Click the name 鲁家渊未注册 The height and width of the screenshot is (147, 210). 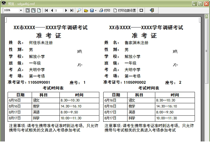(136, 43)
